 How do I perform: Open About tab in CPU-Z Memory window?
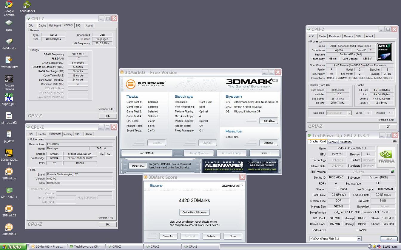point(89,26)
